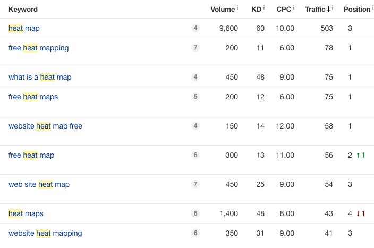Click the badge in the 'free heat mapping' row

coord(195,48)
